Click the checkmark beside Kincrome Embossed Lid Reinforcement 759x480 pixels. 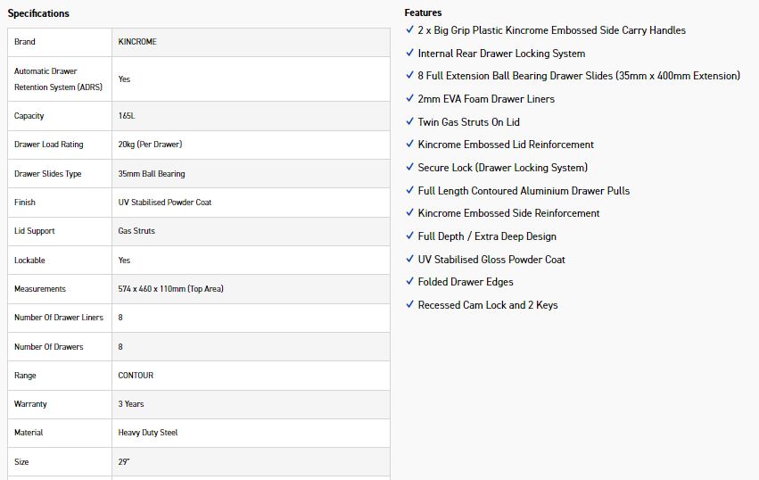409,144
